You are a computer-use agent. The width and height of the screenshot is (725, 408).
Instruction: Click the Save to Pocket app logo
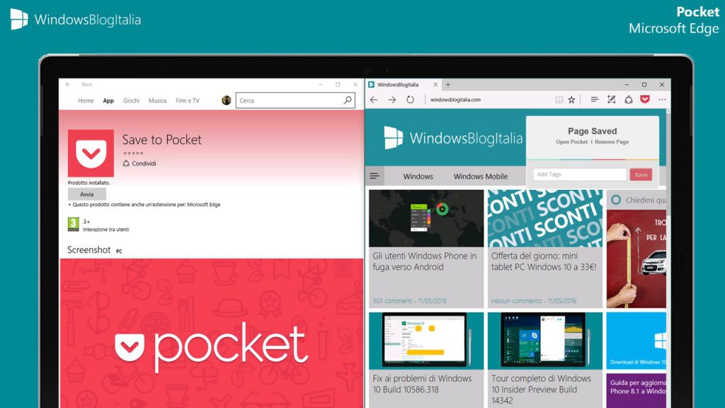pyautogui.click(x=91, y=153)
